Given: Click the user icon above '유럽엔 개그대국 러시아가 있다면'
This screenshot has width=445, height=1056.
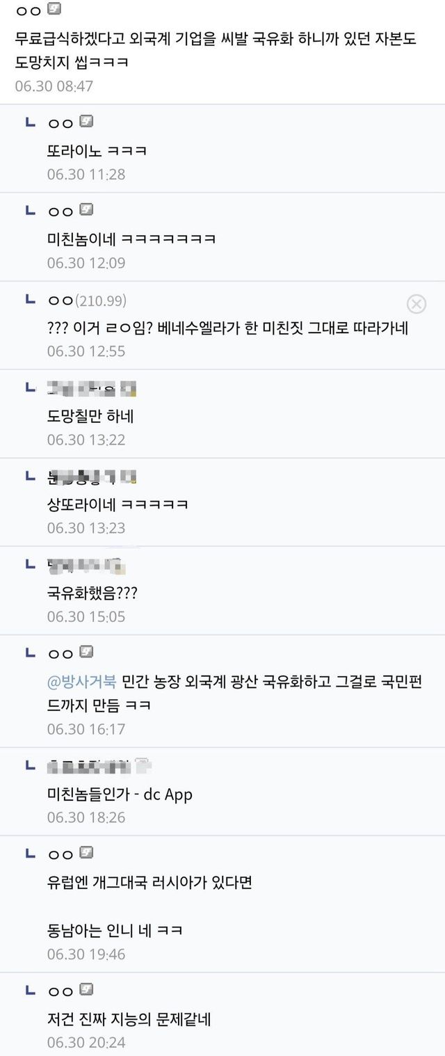Looking at the screenshot, I should tap(86, 853).
